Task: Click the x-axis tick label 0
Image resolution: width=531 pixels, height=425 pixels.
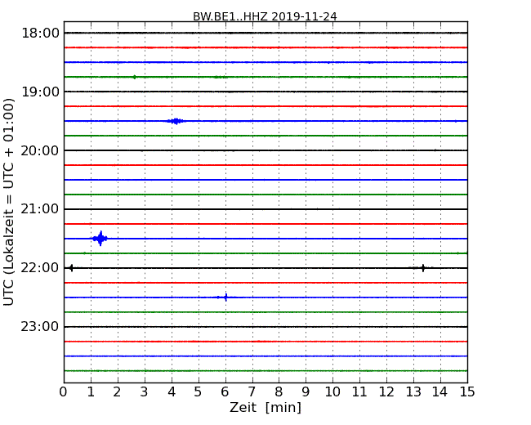Action: [64, 392]
